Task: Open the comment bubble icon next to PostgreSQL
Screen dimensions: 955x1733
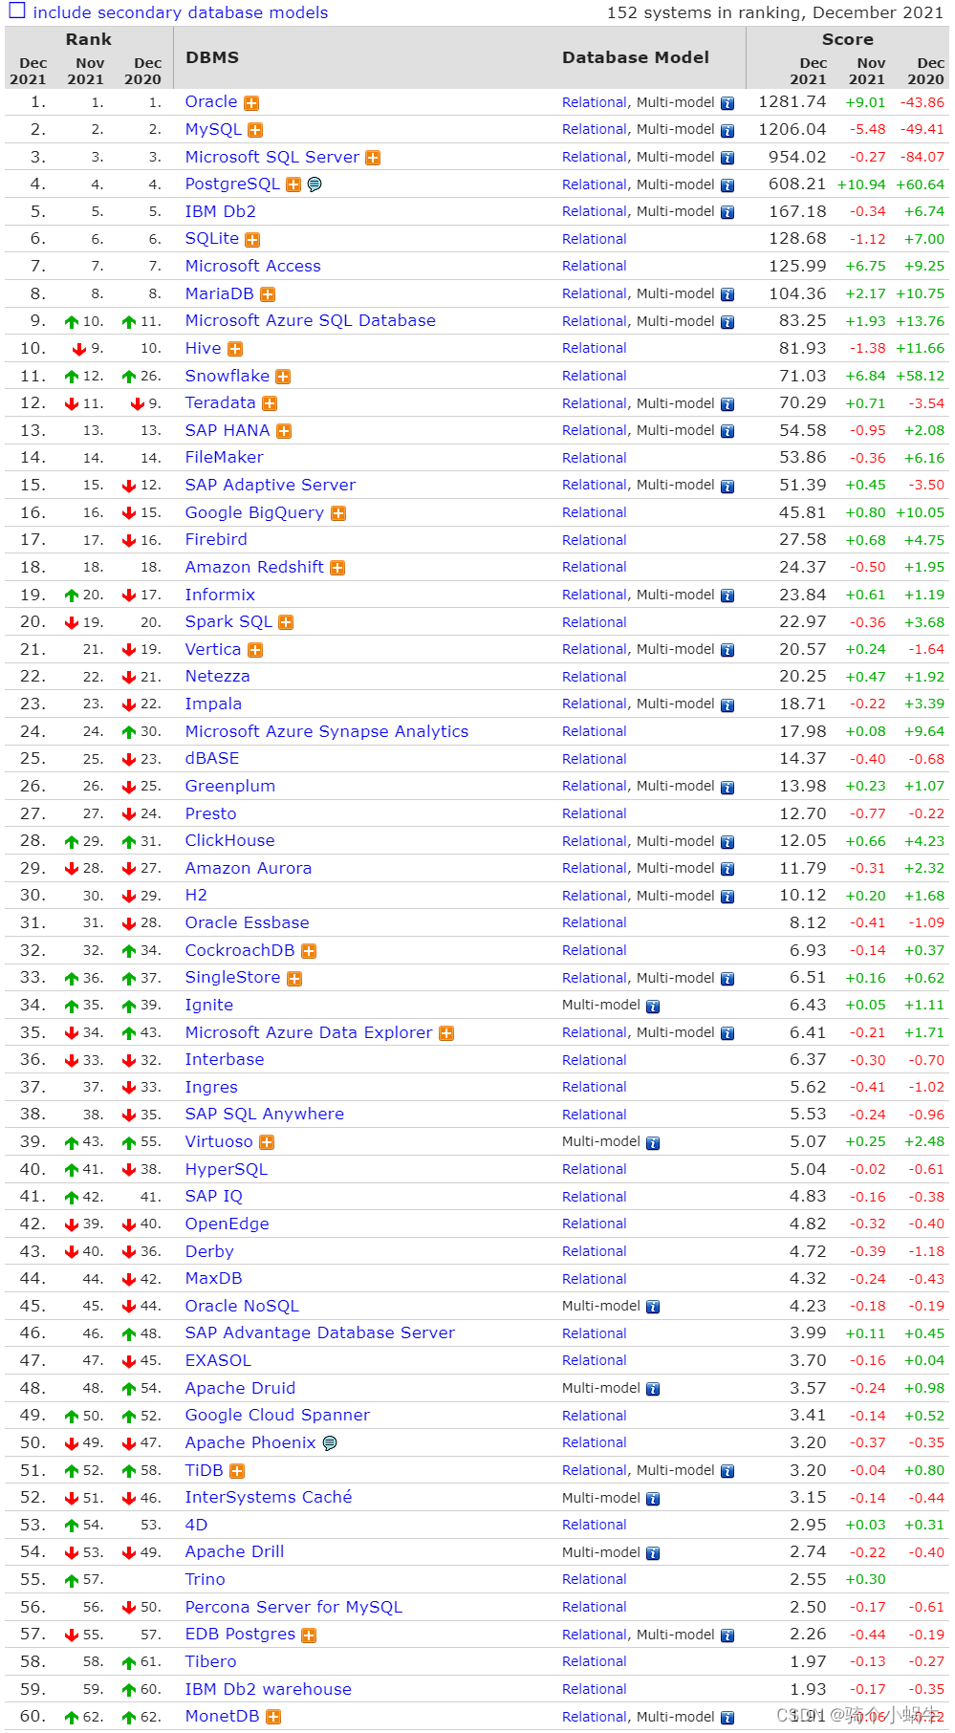Action: pos(315,184)
